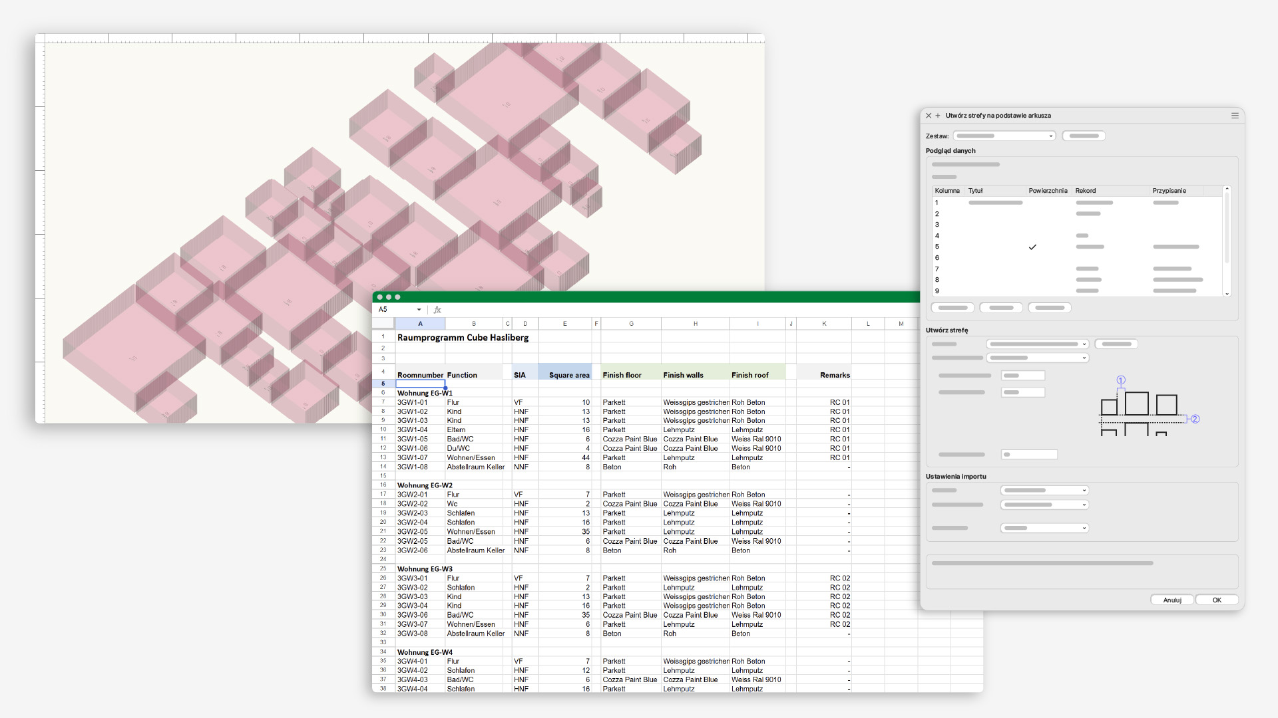1278x718 pixels.
Task: Open the cell name box dropdown arrow
Action: click(419, 310)
